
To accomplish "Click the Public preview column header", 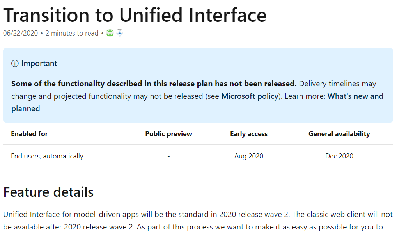I will point(168,134).
